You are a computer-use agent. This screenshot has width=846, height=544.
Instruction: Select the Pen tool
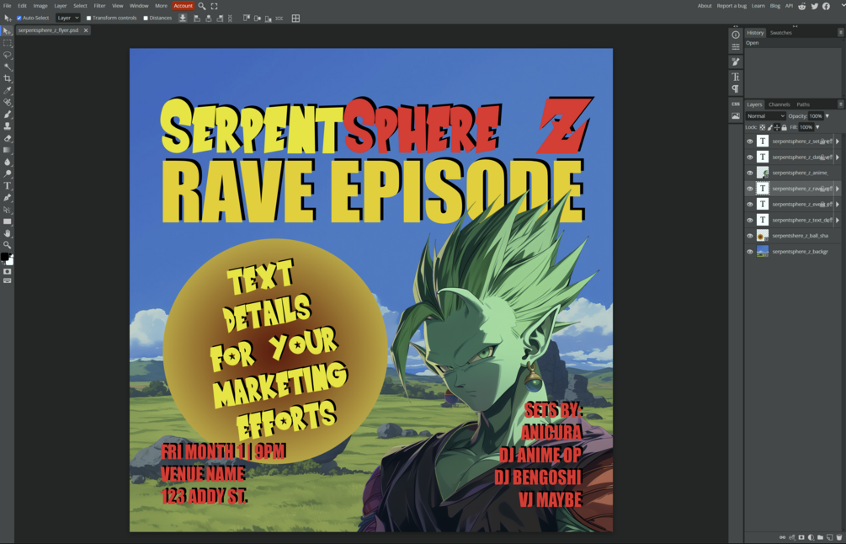coord(7,198)
